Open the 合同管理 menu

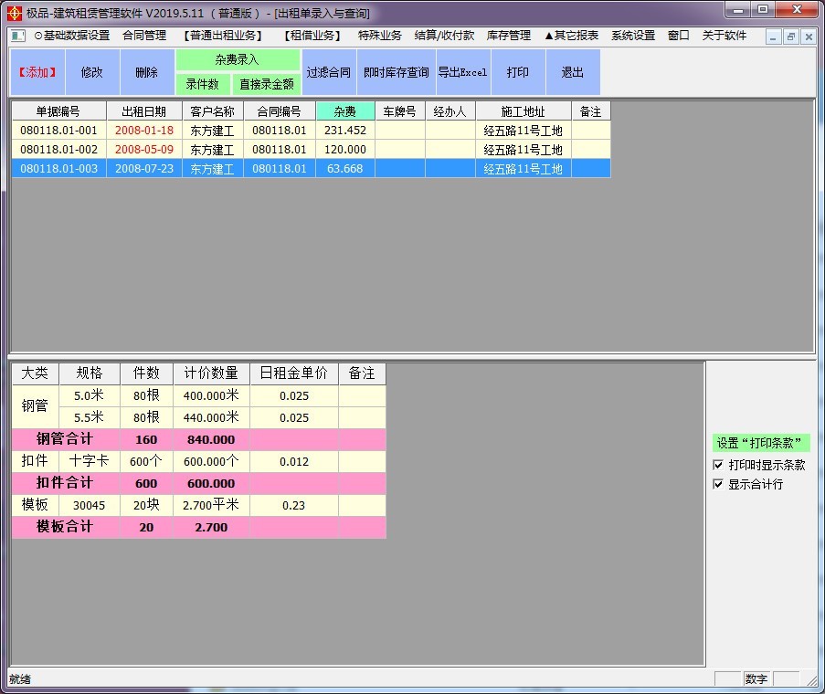144,36
